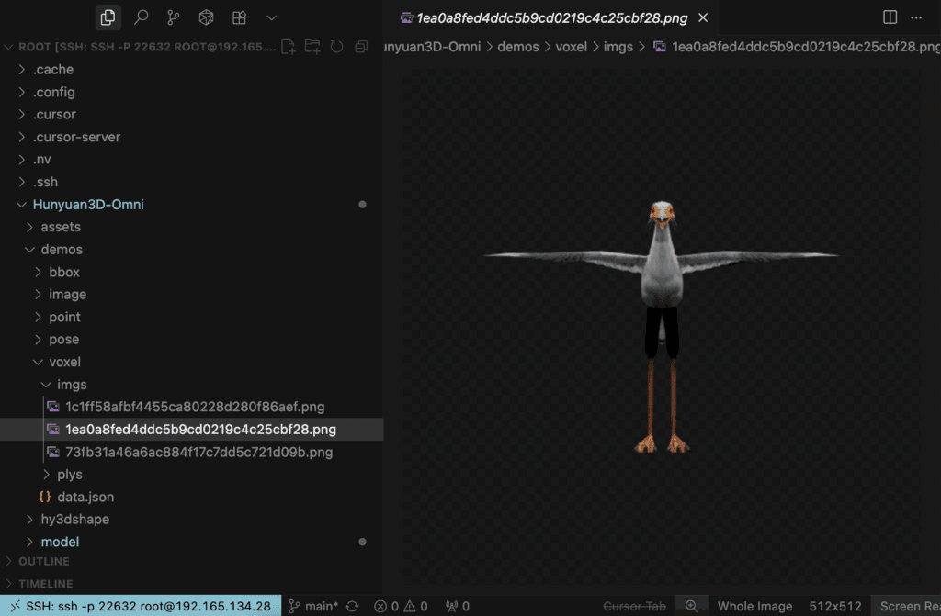Collapse all folders in explorer

[361, 47]
